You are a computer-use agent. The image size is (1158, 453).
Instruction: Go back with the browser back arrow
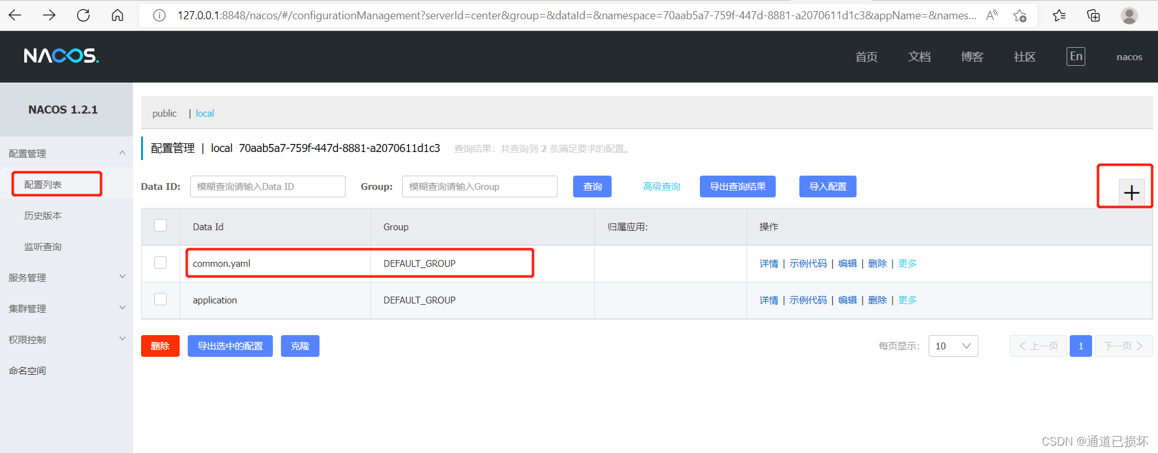click(x=15, y=15)
